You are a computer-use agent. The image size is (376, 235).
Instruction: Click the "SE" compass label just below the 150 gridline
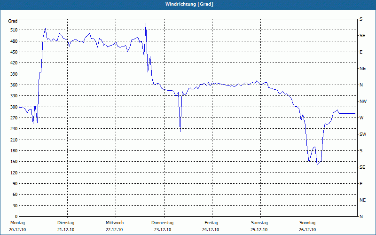362,167
